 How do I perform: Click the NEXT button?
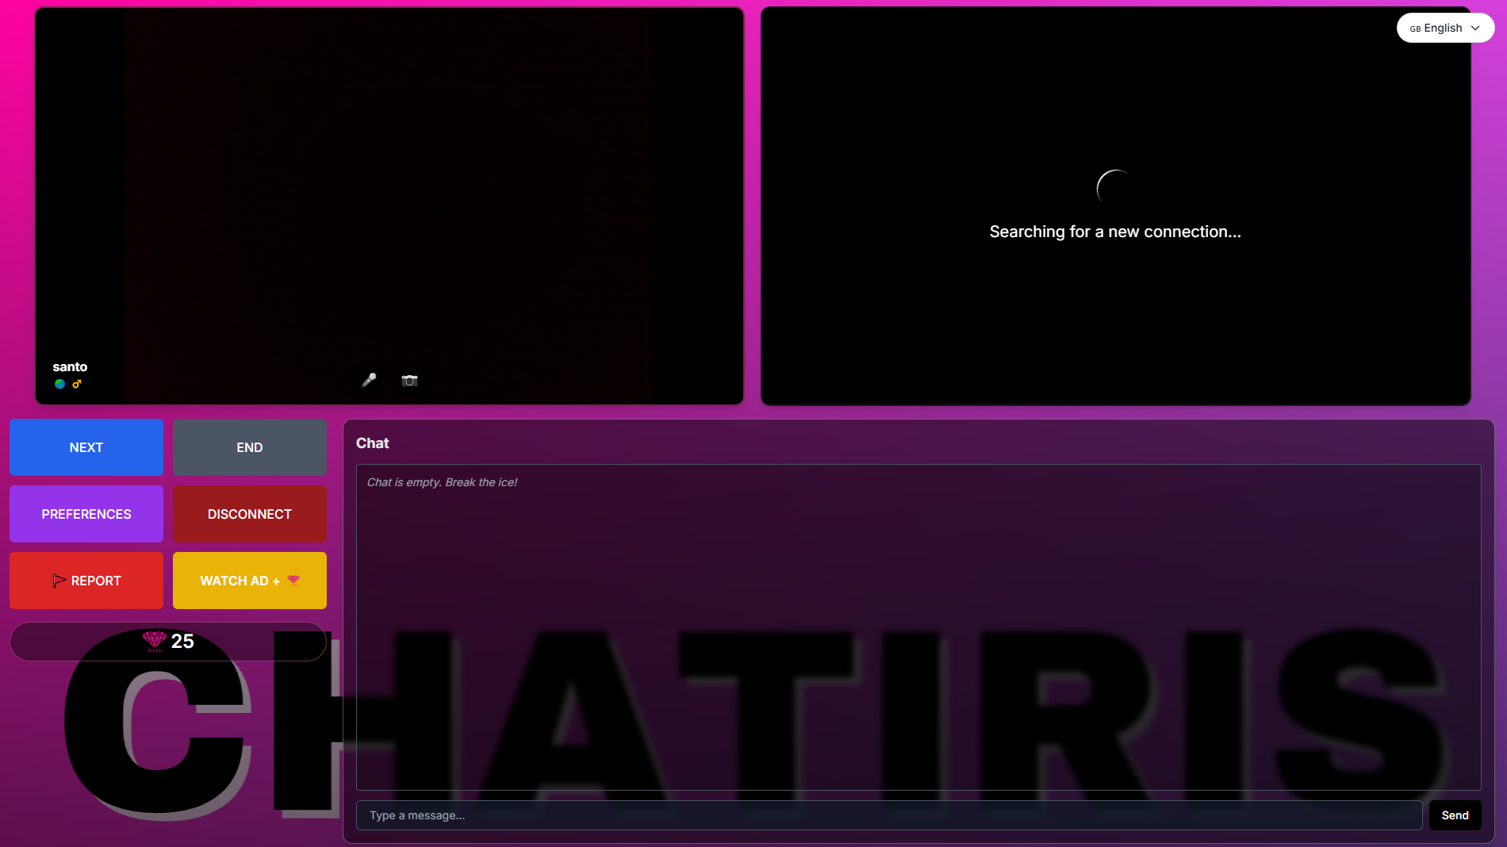(x=86, y=447)
